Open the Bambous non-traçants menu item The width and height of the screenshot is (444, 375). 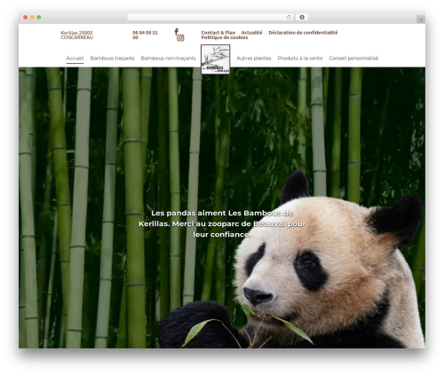click(x=169, y=59)
